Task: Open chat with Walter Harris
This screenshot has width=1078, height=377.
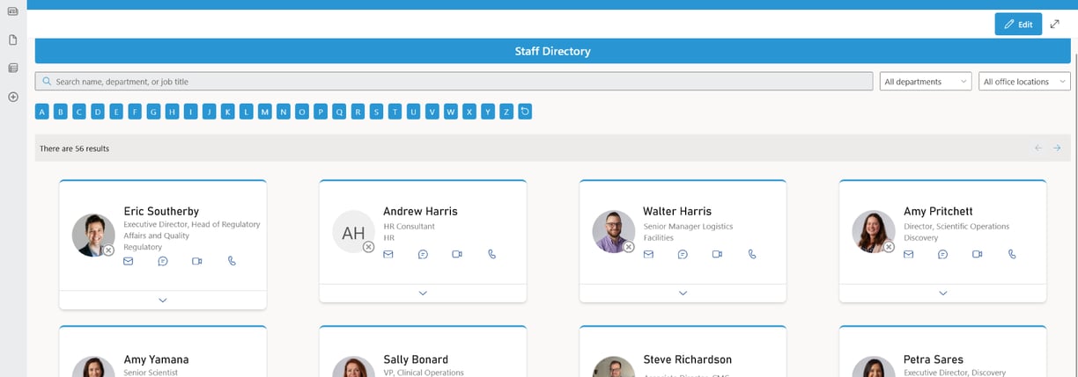Action: point(683,254)
